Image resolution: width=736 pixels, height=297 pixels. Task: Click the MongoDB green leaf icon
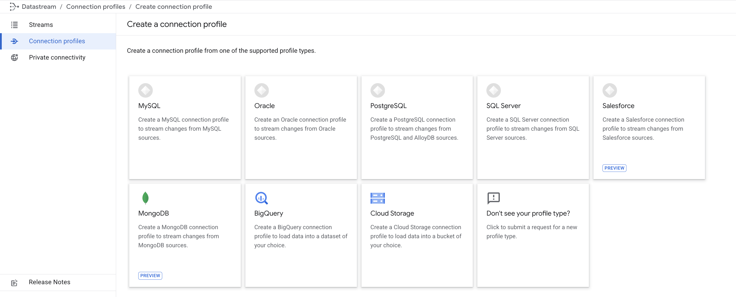(145, 198)
